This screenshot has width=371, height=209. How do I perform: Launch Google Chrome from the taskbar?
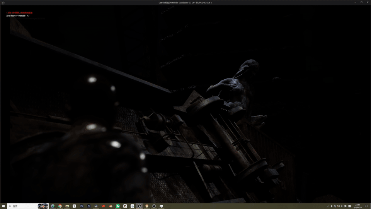[60, 206]
